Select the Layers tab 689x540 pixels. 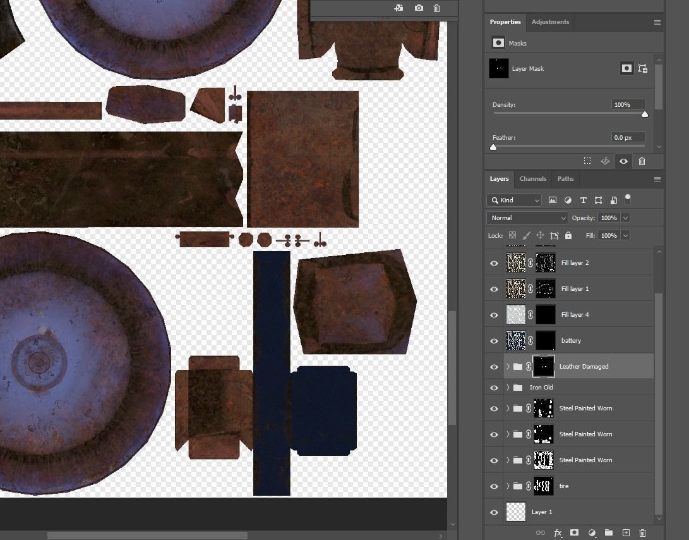499,179
